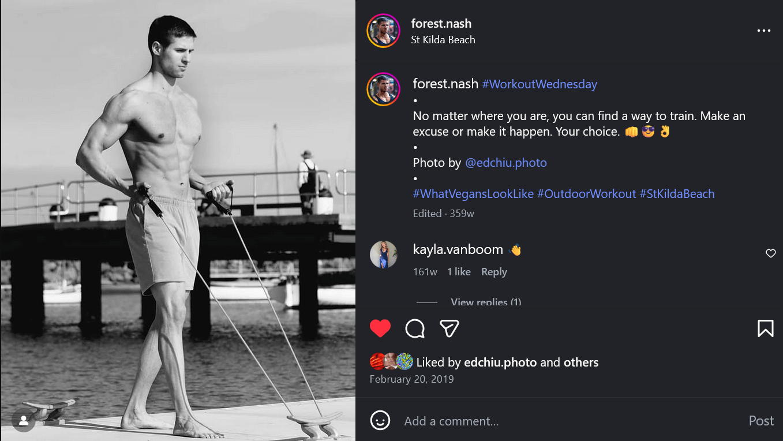
Task: Like kayla.vanboom's comment heart
Action: click(770, 253)
